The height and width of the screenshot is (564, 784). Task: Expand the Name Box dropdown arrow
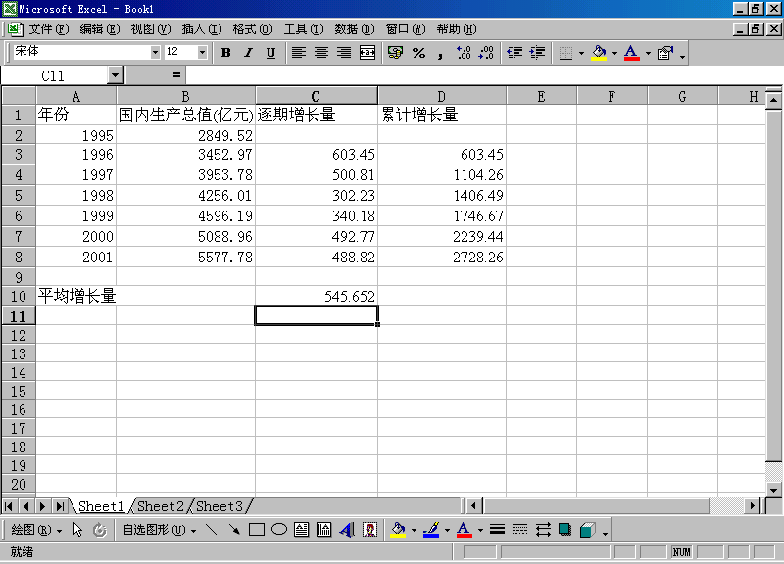116,75
